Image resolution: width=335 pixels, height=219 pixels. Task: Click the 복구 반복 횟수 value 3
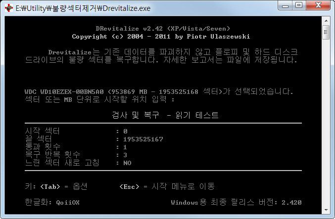[x=125, y=155]
